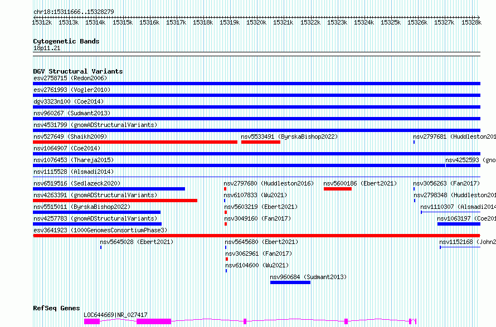Screen dimensions: 496x327
Task: Select the blue bar of nsv1063197
Action: point(459,224)
